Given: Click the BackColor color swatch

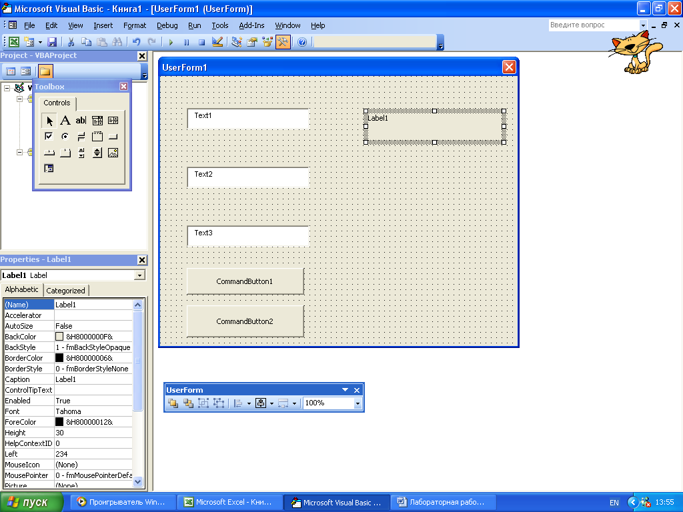Looking at the screenshot, I should click(59, 337).
